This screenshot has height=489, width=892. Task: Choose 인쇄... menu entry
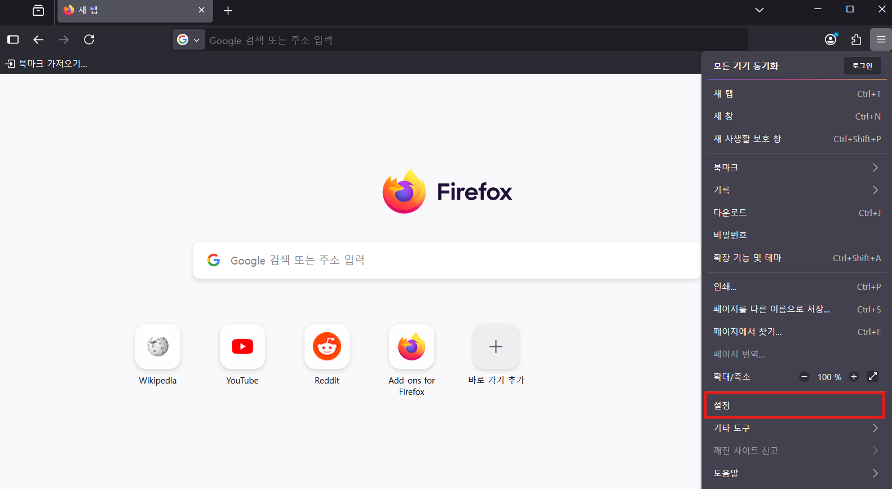[797, 287]
